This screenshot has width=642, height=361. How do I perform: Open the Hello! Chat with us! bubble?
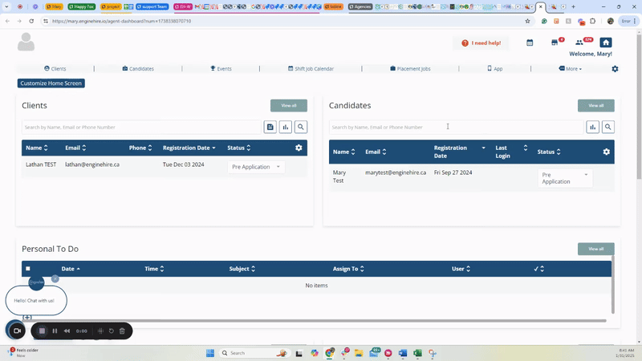[36, 300]
